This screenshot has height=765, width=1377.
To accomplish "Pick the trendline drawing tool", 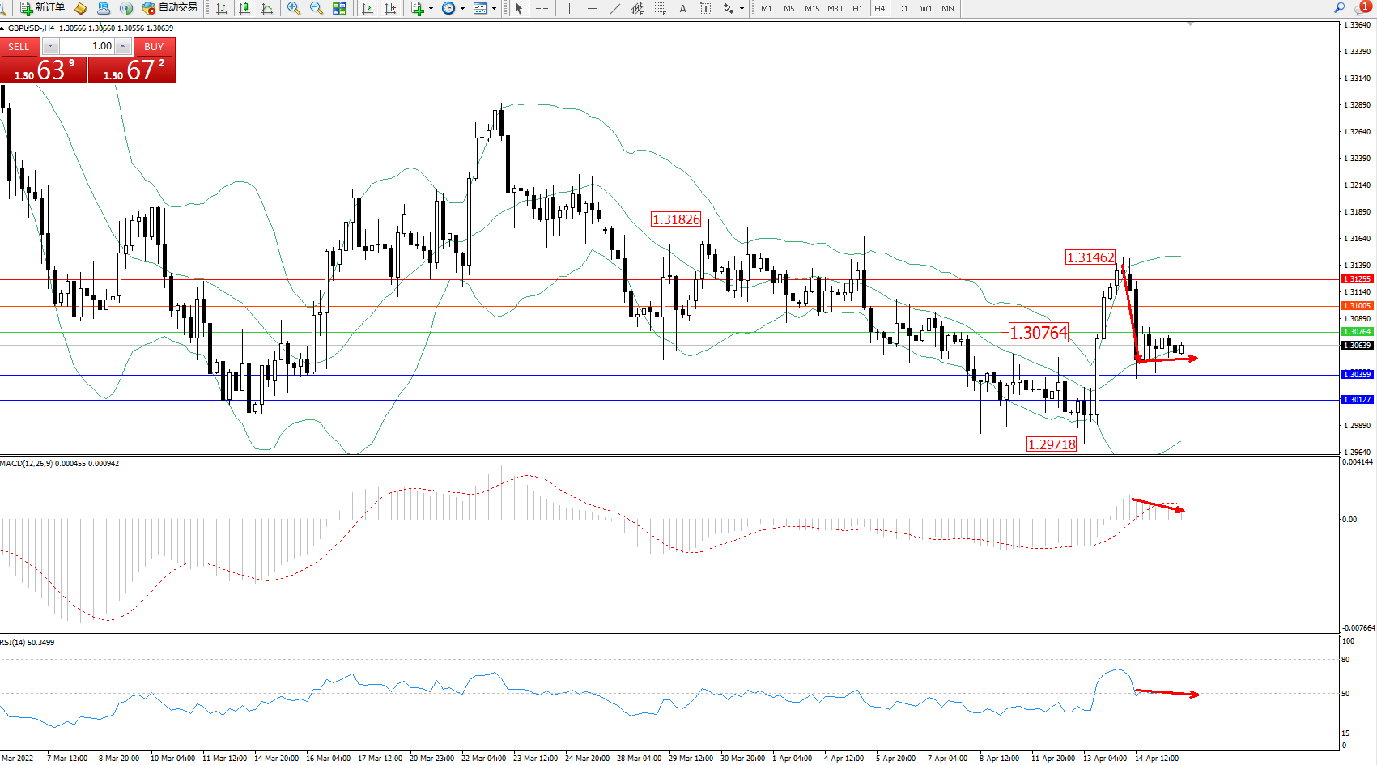I will (x=615, y=8).
